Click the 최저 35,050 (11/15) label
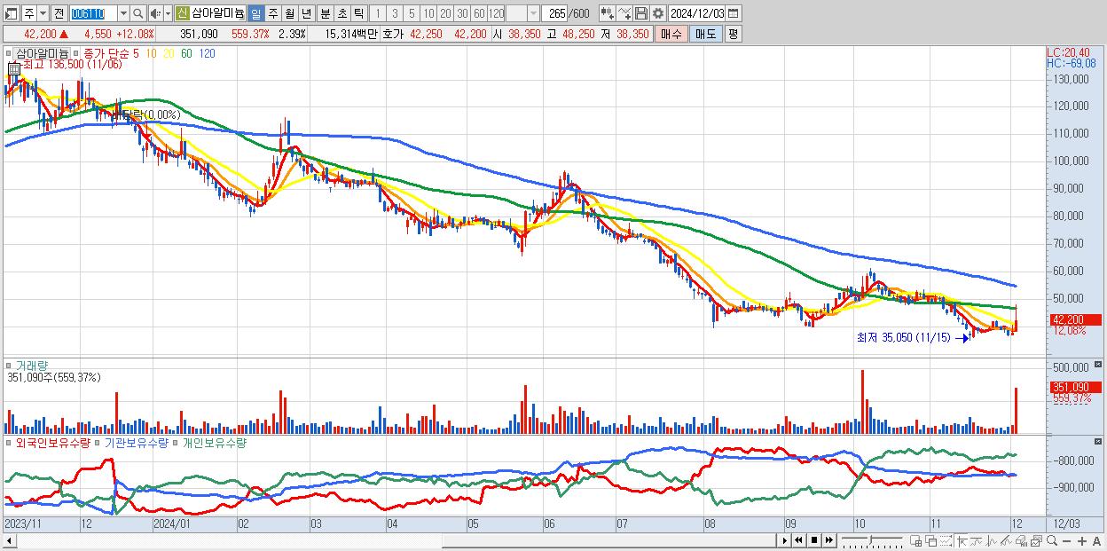The height and width of the screenshot is (551, 1107). (904, 337)
